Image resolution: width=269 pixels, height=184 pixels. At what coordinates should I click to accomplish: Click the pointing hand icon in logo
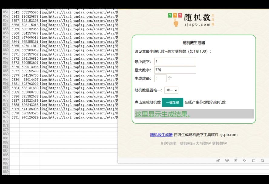click(x=176, y=22)
